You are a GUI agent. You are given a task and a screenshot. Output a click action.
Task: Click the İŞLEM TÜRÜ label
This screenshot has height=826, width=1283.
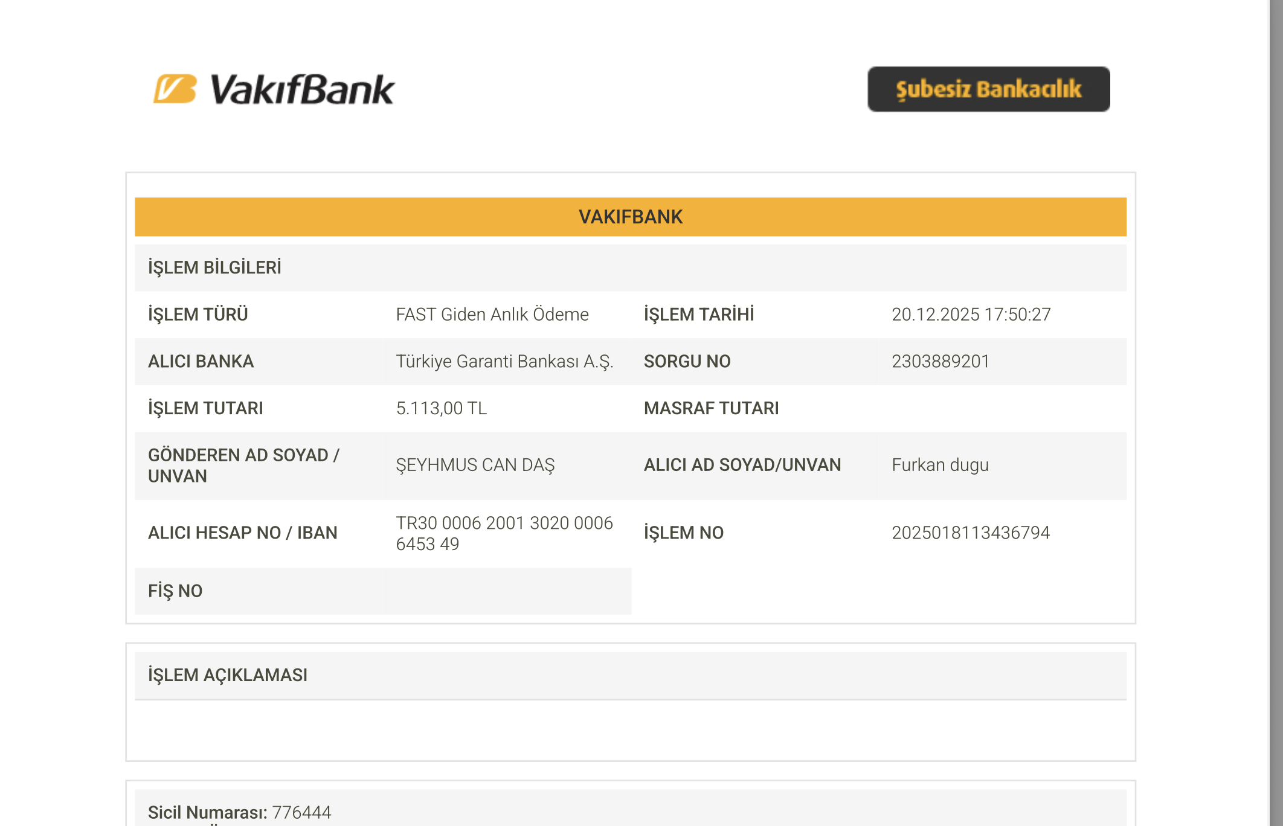point(198,315)
